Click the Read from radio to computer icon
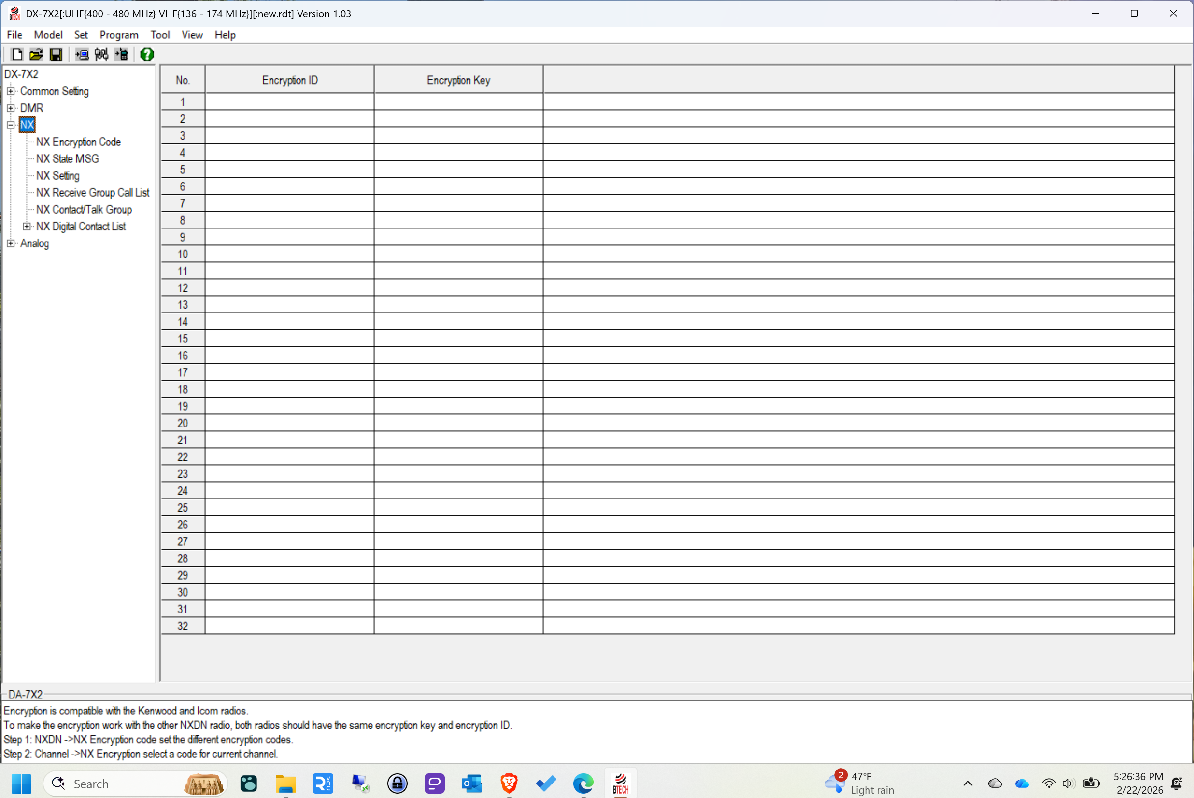The image size is (1194, 798). click(82, 55)
